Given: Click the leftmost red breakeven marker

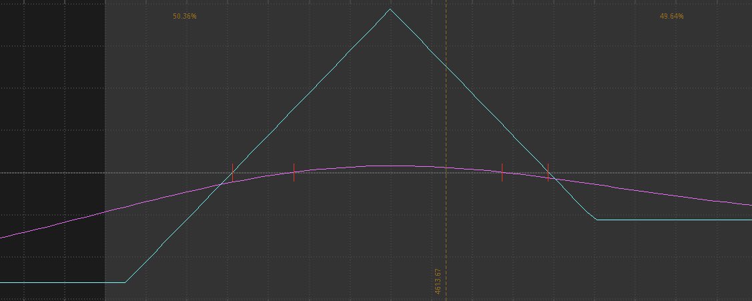Looking at the screenshot, I should (x=233, y=172).
